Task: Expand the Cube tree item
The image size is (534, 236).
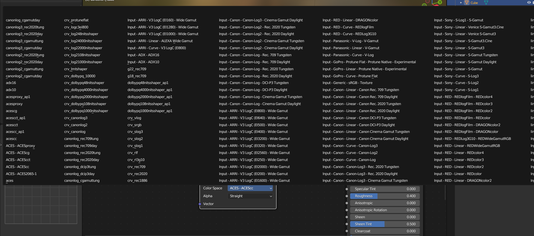Action: click(461, 3)
